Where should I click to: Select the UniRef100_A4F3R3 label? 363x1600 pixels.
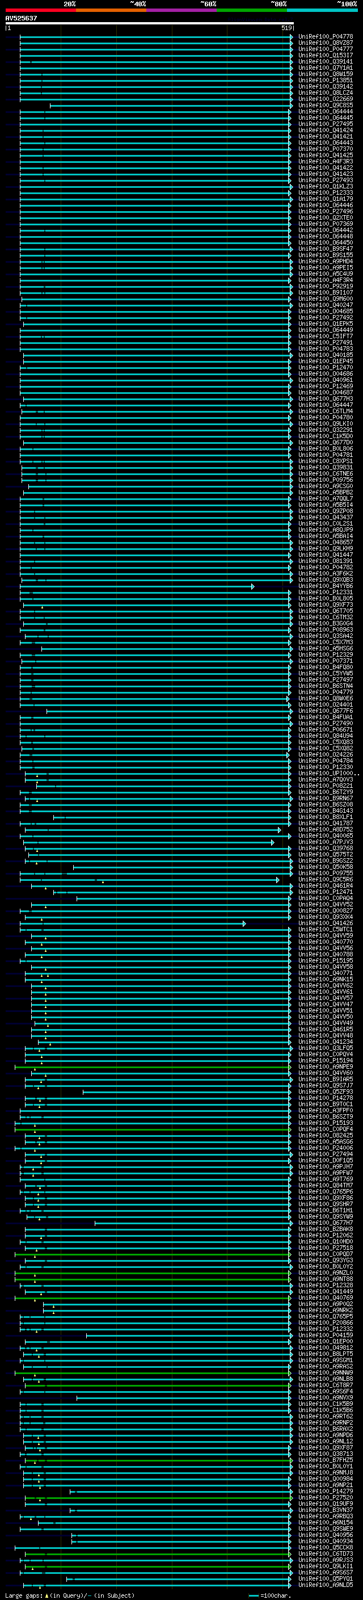tap(326, 162)
